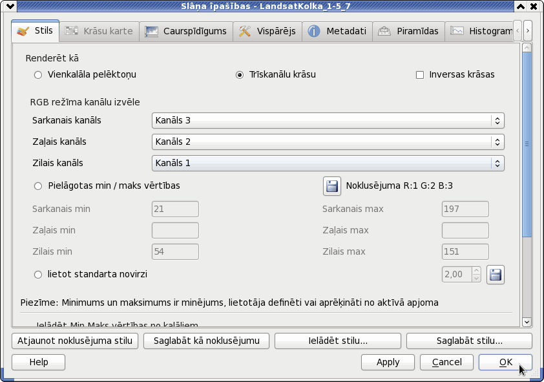Click the pyramid icon on the Piramīdas tab
The image size is (544, 382).
(384, 31)
